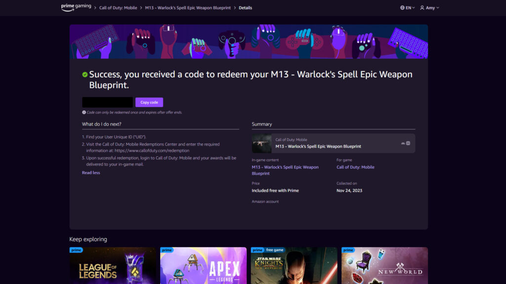Click the green success checkmark icon
This screenshot has height=284, width=506.
point(85,74)
